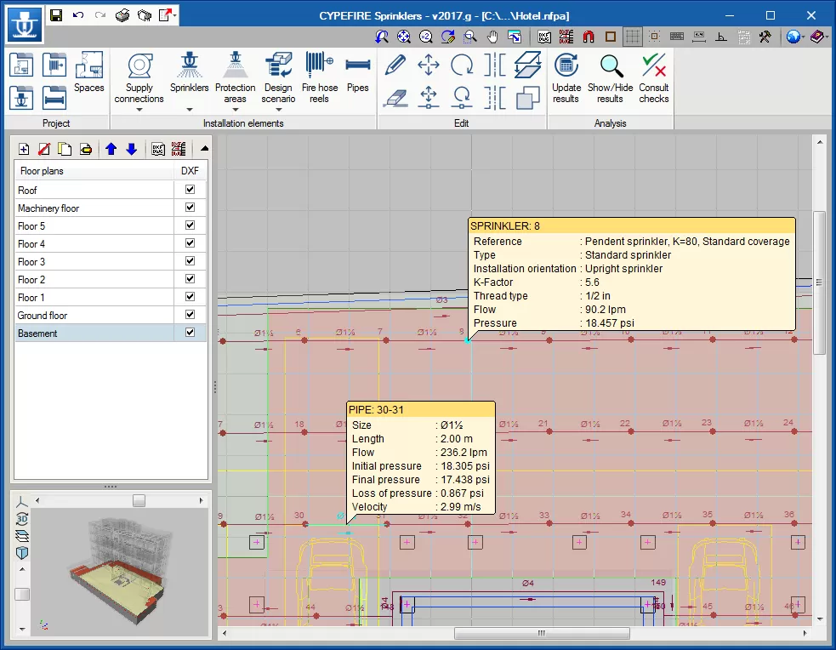Toggle the DXF checkbox for Basement
The image size is (836, 650).
(x=190, y=332)
